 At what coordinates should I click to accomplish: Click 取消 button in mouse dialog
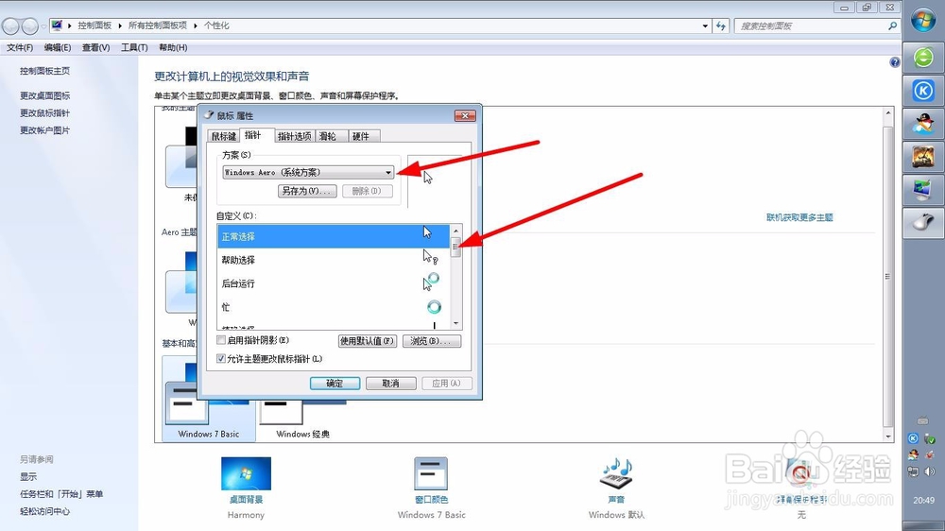(x=390, y=384)
